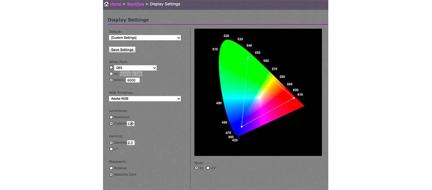
Task: Select the xy white point radio button
Action: click(x=111, y=74)
